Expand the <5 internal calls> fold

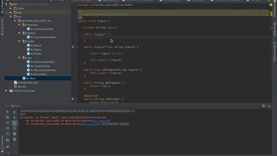pos(115,124)
